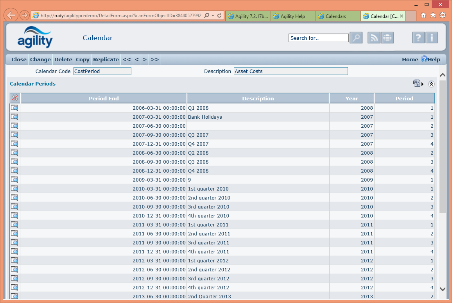Click the Home link
The height and width of the screenshot is (303, 452).
point(410,59)
